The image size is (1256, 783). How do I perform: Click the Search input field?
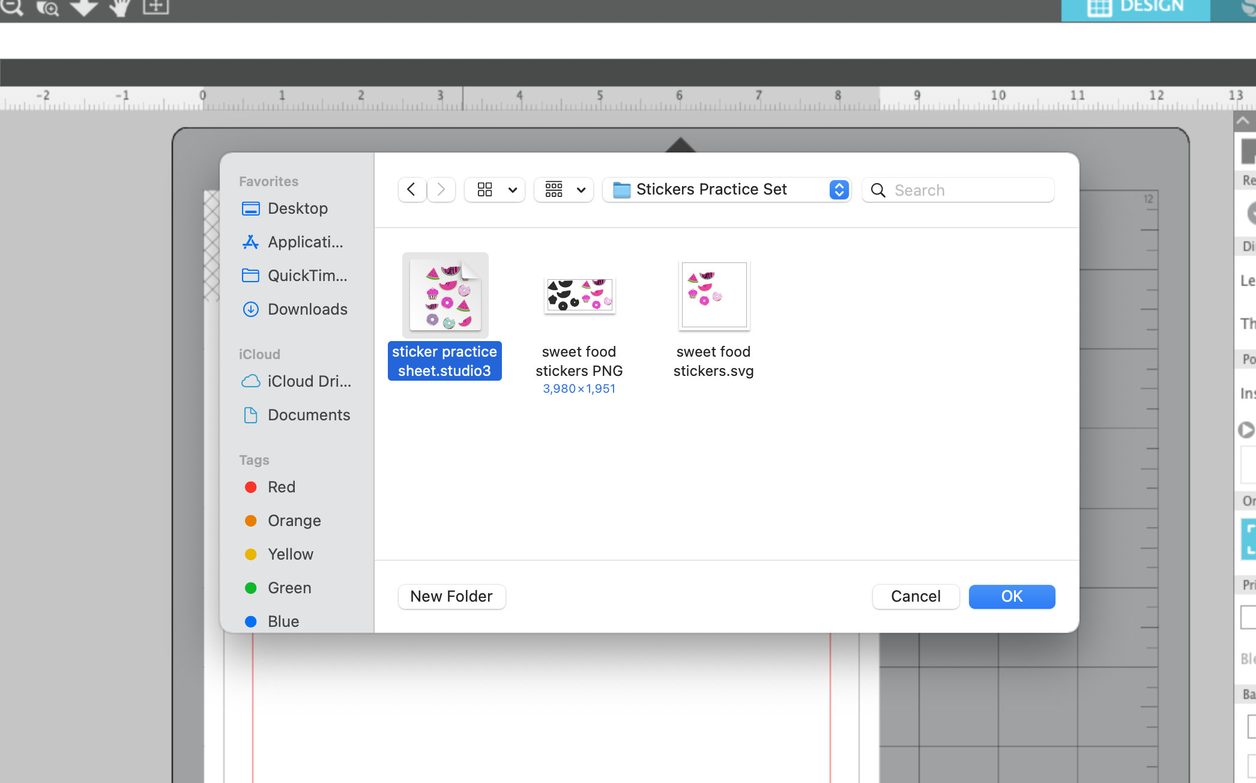[x=970, y=190]
